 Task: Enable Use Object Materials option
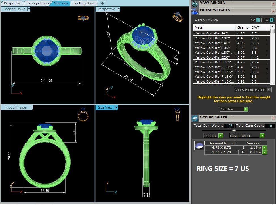tap(269, 90)
